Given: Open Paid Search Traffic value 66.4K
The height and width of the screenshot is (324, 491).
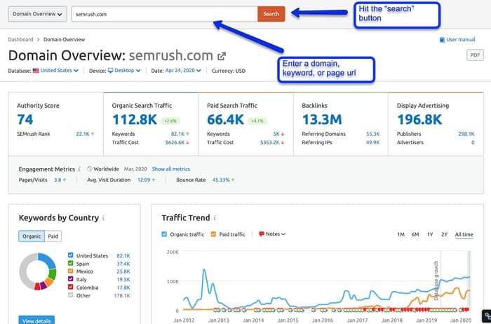Looking at the screenshot, I should pyautogui.click(x=225, y=120).
